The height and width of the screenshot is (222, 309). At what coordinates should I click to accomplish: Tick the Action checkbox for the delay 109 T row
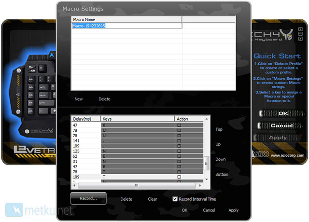pyautogui.click(x=179, y=177)
